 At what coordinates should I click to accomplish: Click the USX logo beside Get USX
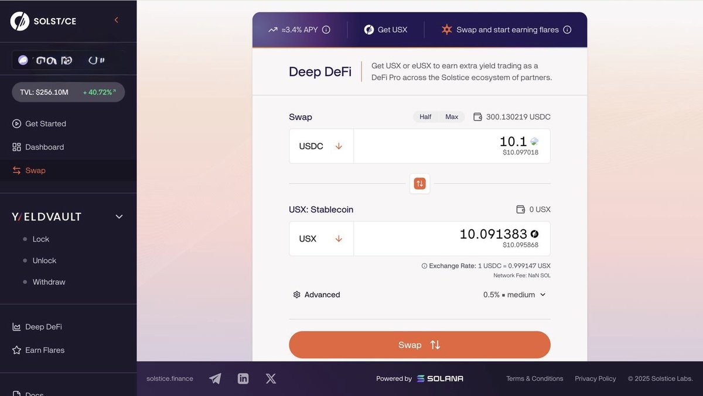(369, 29)
